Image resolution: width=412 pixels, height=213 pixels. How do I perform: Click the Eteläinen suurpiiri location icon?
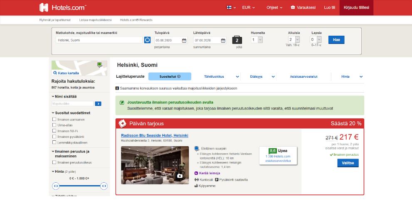(197, 149)
